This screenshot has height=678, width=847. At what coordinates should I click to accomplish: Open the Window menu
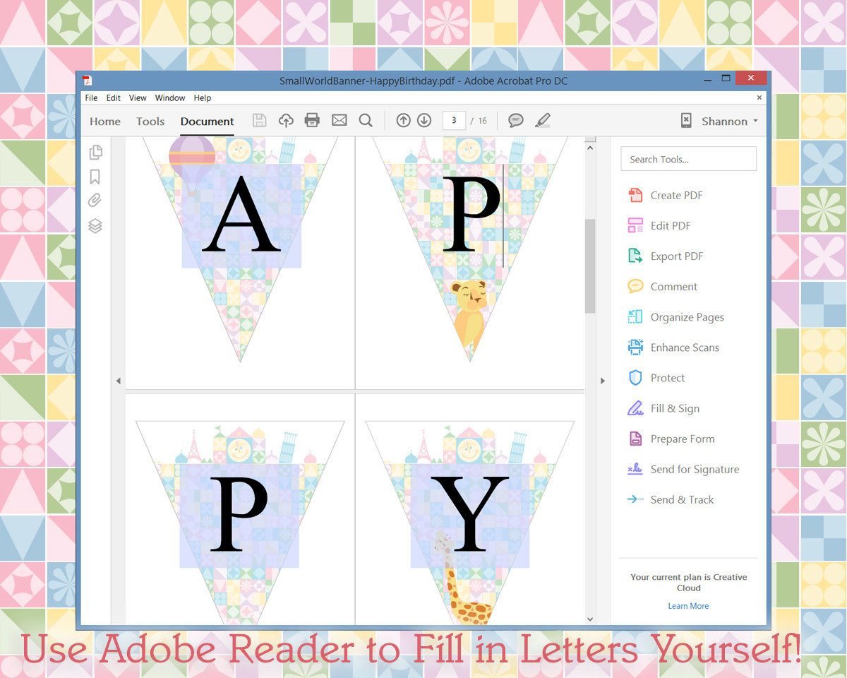click(x=170, y=97)
